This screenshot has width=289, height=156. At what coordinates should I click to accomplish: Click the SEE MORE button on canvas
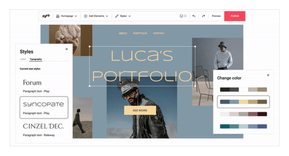click(140, 110)
